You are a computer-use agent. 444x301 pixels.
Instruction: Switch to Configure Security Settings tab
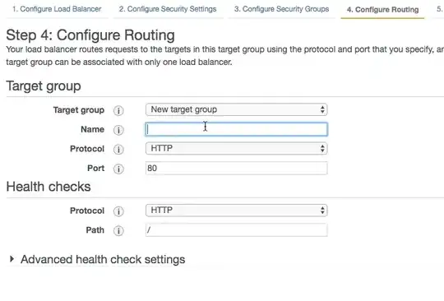pos(168,9)
